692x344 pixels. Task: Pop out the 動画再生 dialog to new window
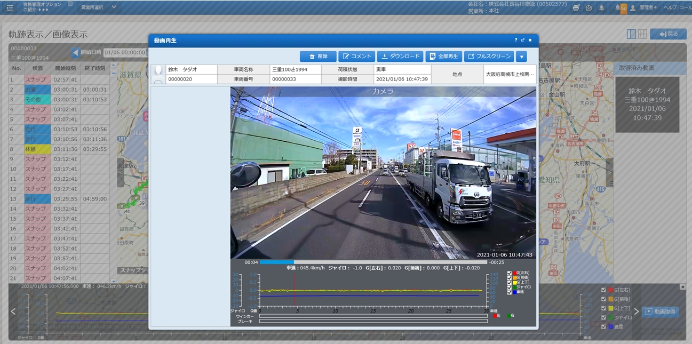[523, 40]
